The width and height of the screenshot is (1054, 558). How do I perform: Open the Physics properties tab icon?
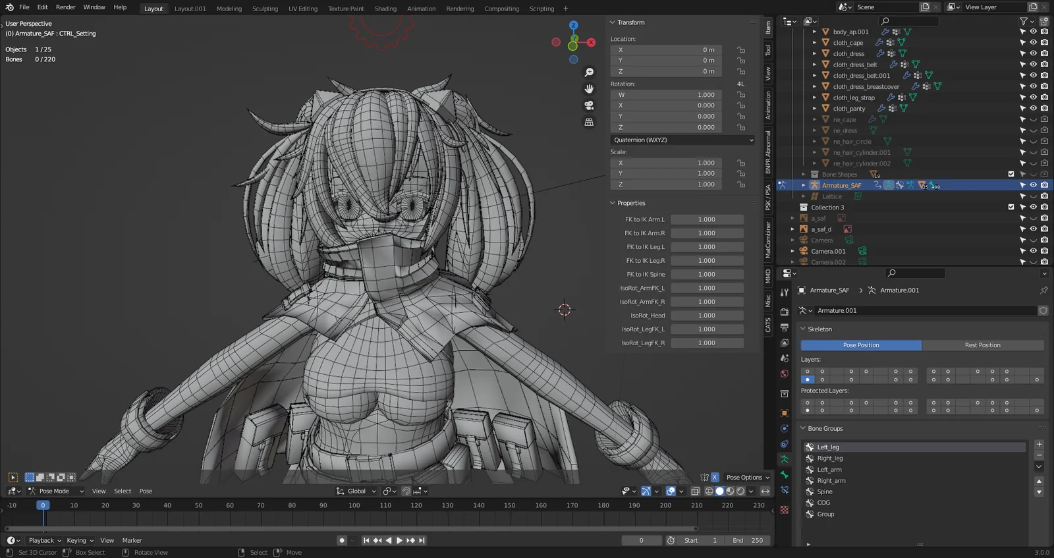pos(784,429)
